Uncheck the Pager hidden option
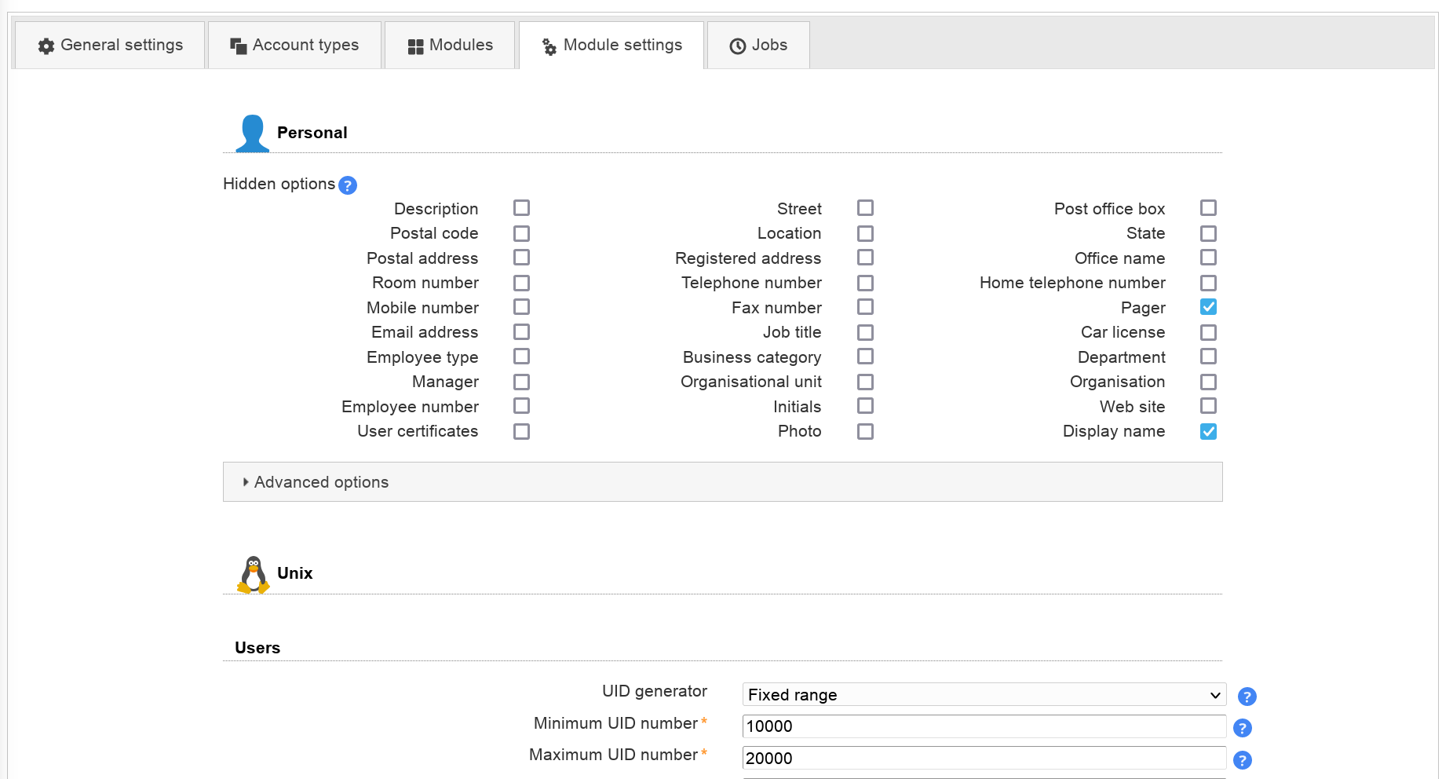 tap(1208, 307)
